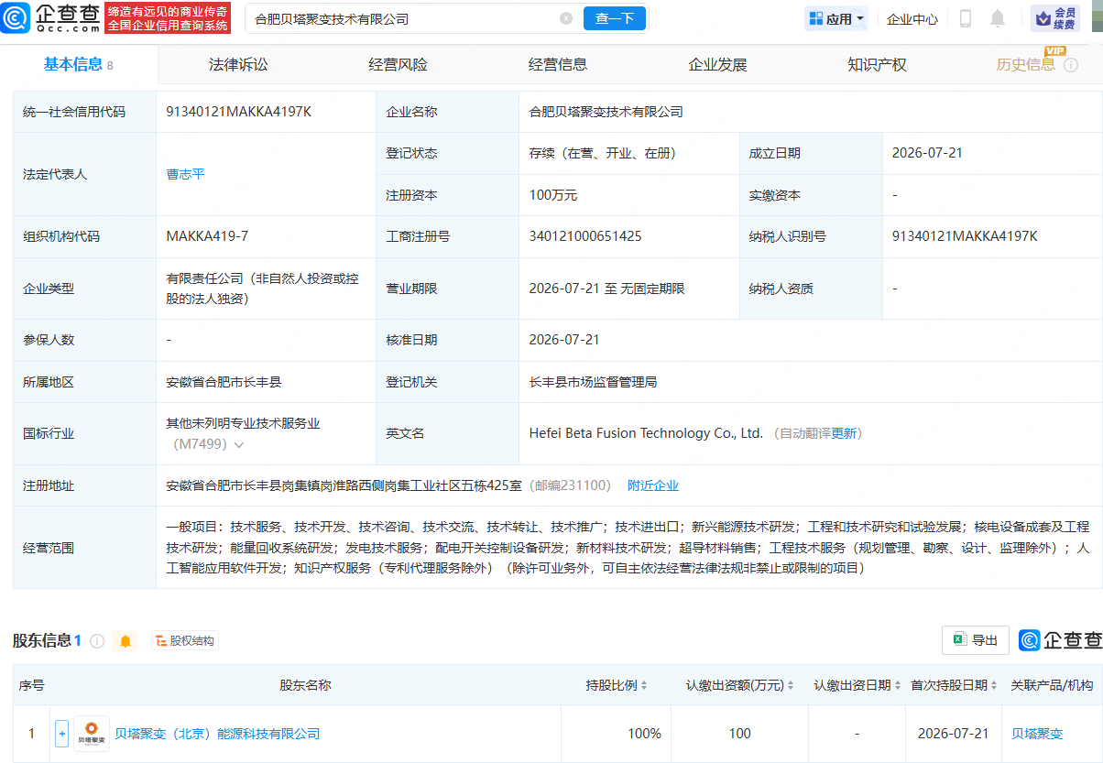1103x763 pixels.
Task: Click the info icon next to 历史信息
Action: click(1070, 66)
